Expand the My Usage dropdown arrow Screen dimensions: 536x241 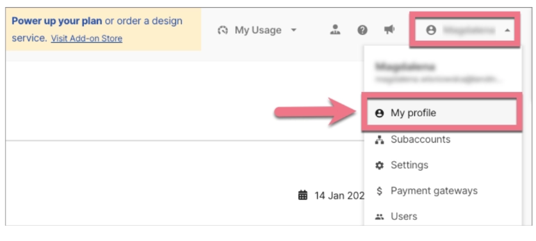pos(293,31)
